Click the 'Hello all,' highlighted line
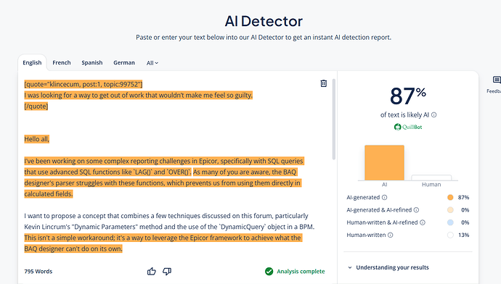501x284 pixels. click(37, 139)
